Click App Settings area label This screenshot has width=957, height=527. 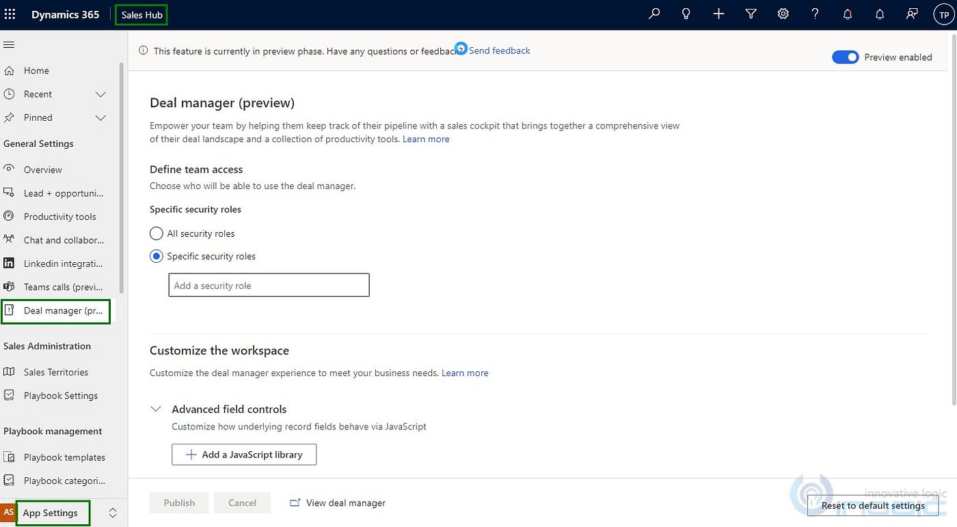pos(51,513)
